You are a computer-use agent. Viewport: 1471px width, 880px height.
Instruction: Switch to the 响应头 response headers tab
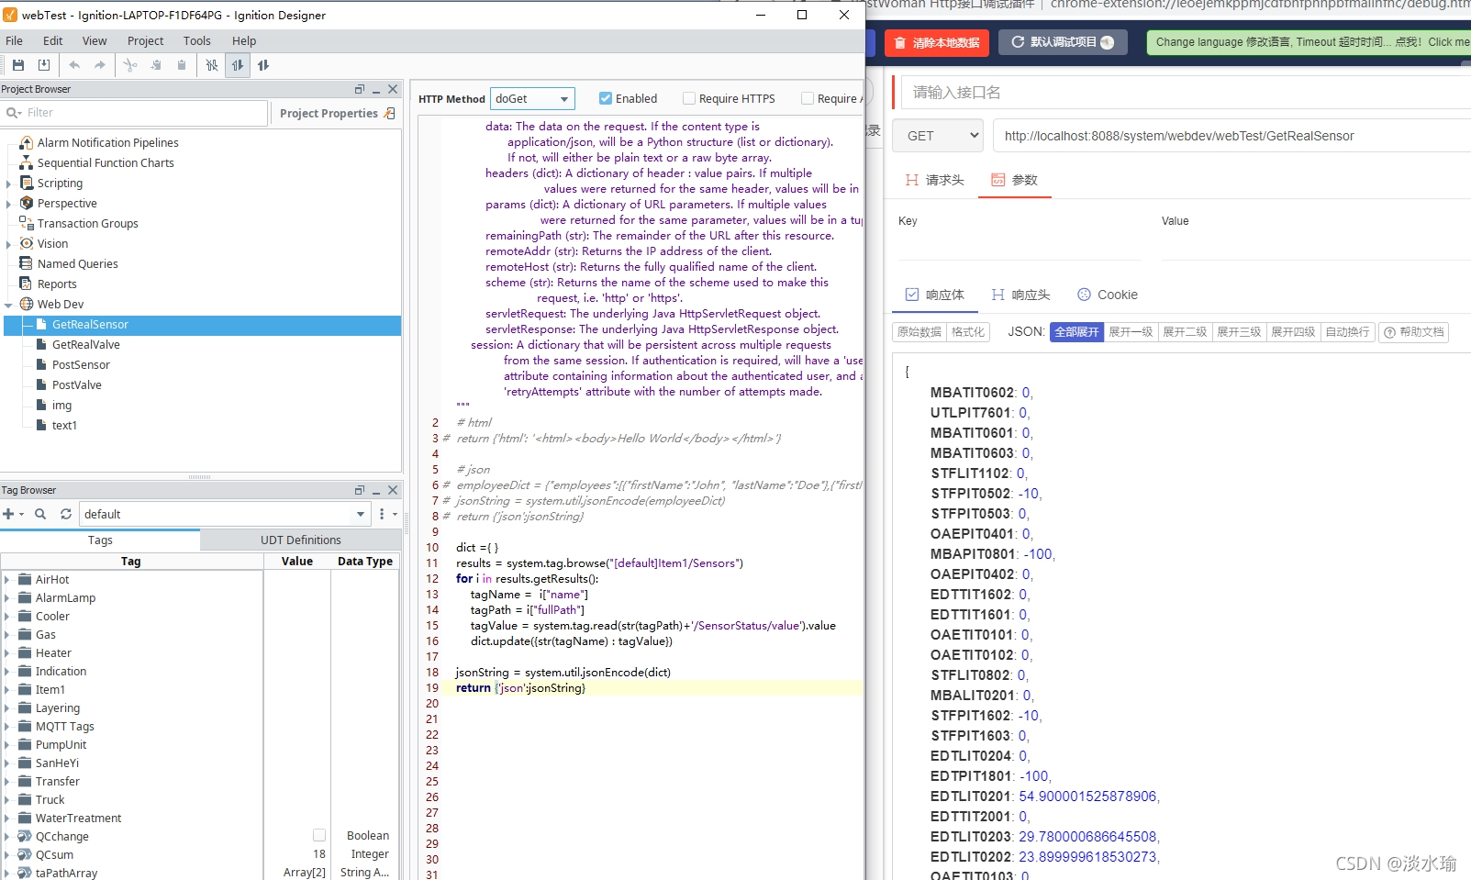pyautogui.click(x=1020, y=295)
